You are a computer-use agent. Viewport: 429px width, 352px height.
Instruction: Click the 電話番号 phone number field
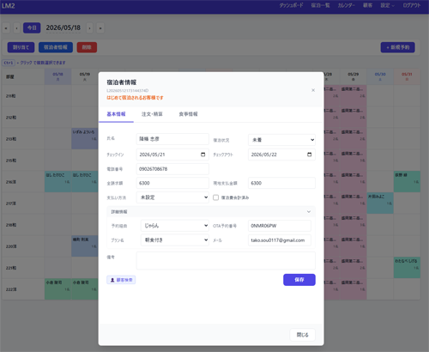pos(172,169)
